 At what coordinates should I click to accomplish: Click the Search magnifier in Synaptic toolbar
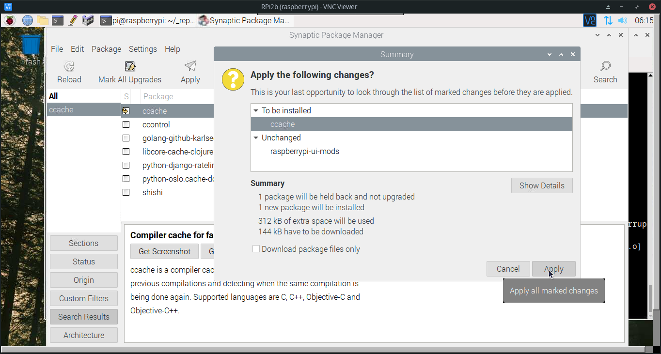click(x=605, y=72)
